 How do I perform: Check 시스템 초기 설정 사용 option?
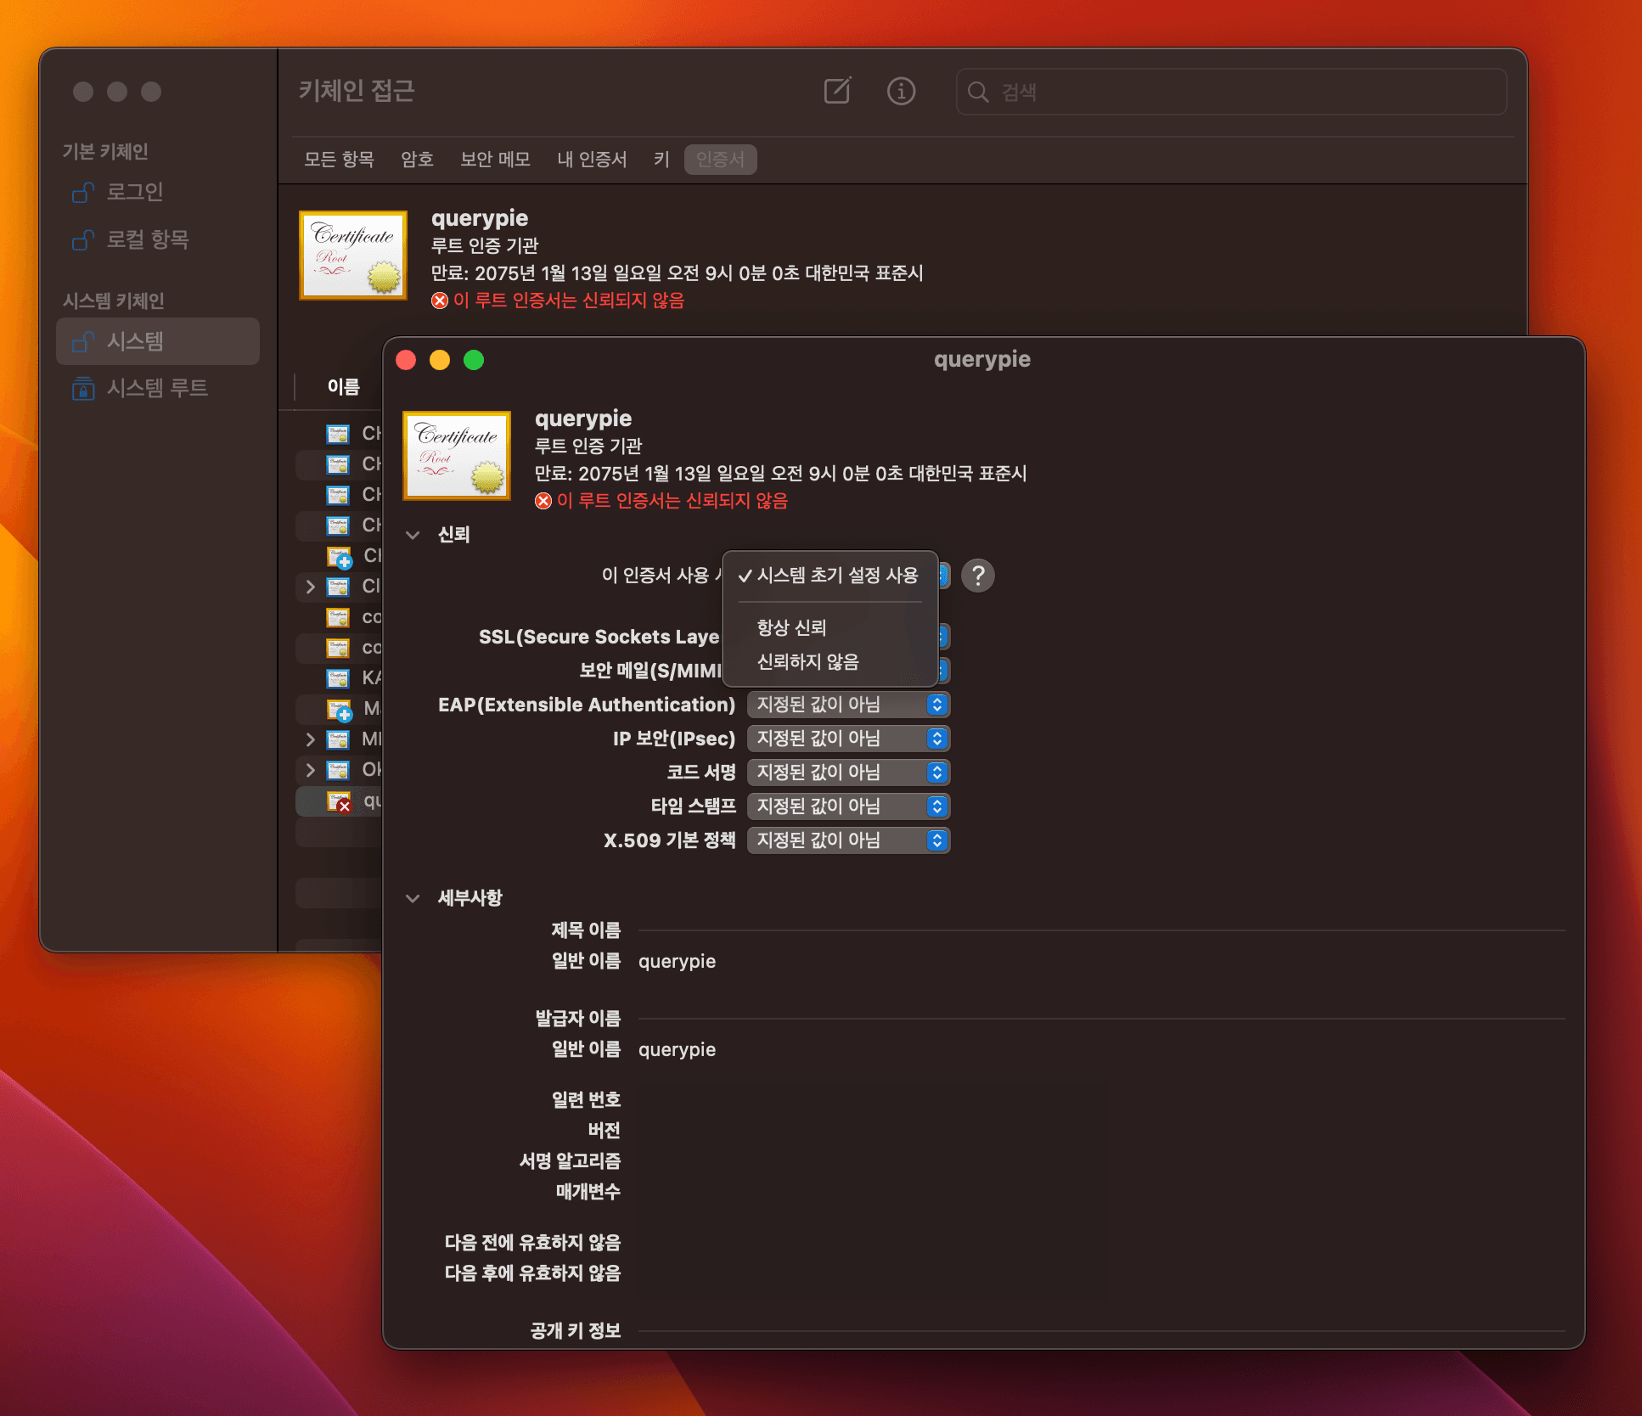click(836, 576)
